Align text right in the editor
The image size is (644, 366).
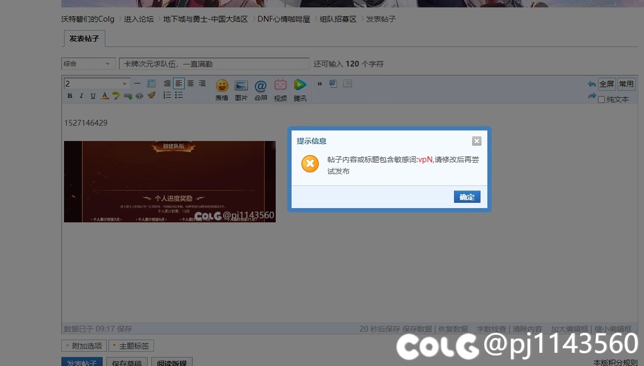pos(202,83)
